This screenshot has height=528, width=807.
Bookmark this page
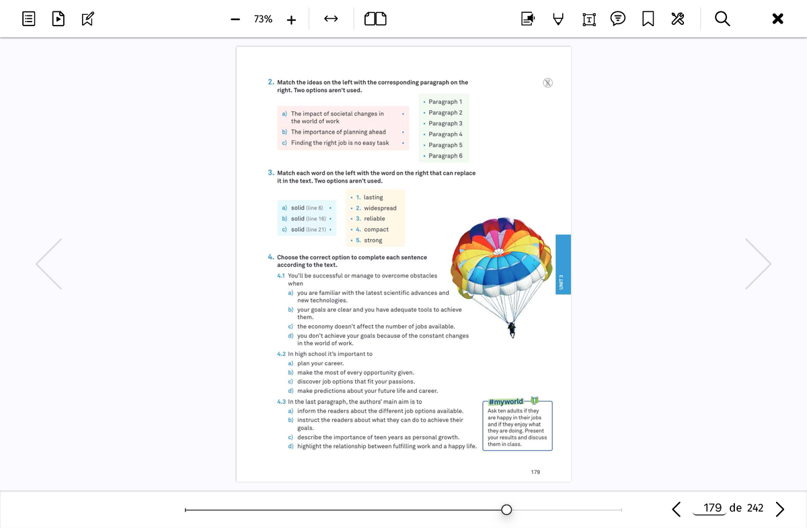647,19
